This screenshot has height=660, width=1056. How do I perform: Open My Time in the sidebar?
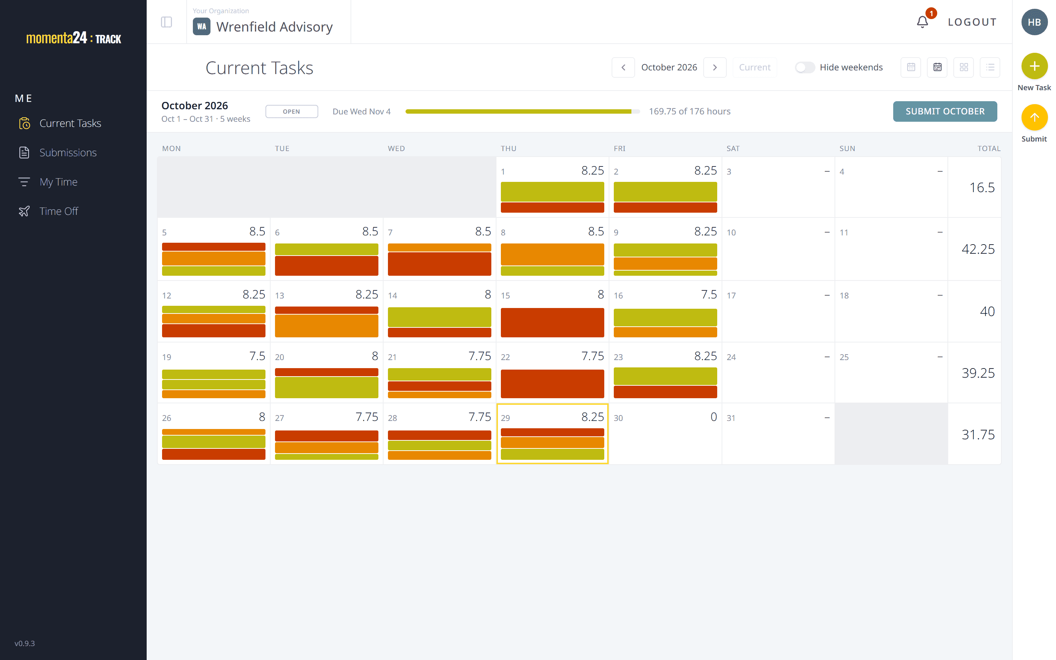[x=58, y=182]
